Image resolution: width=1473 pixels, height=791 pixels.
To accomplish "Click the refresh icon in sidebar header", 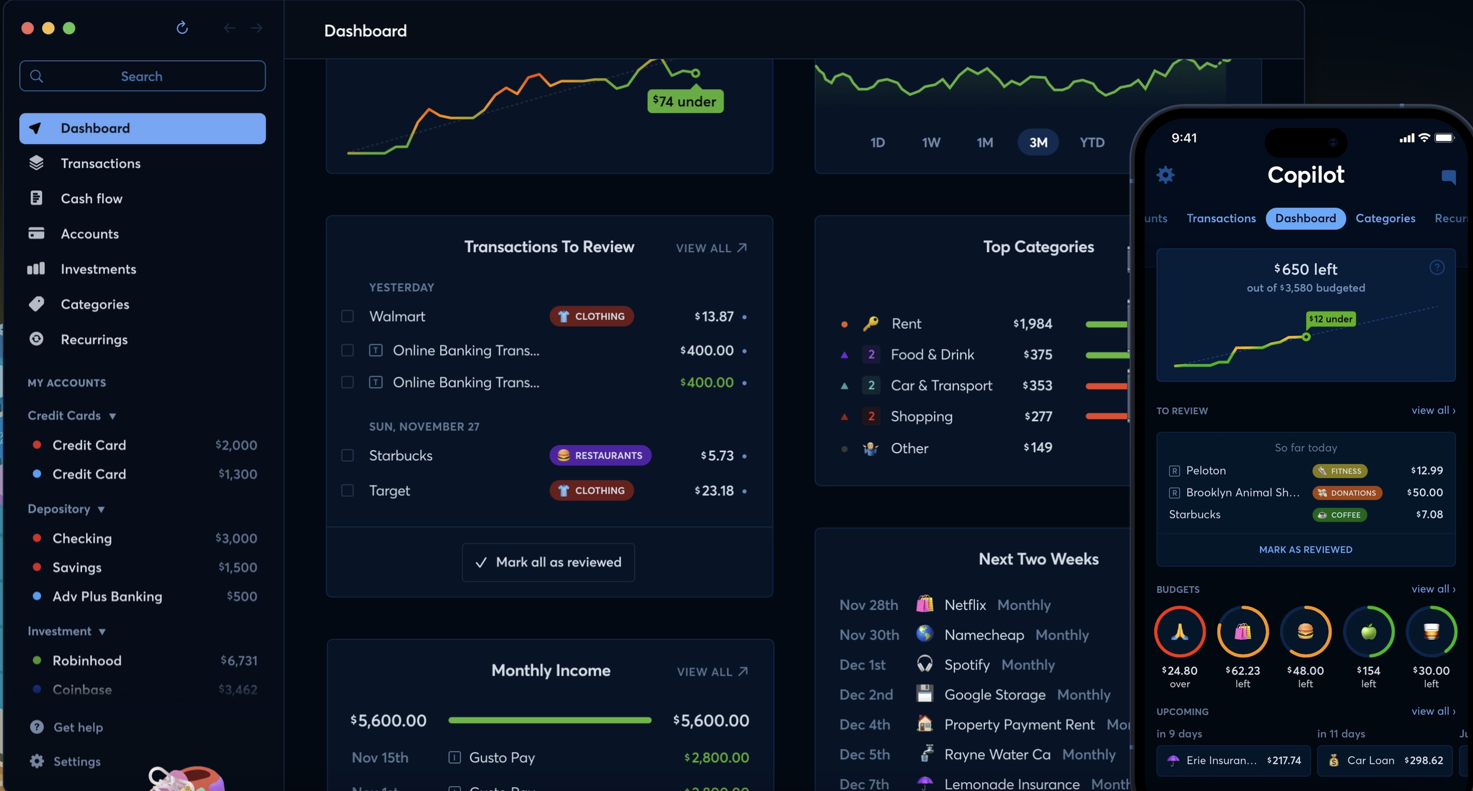I will tap(182, 28).
